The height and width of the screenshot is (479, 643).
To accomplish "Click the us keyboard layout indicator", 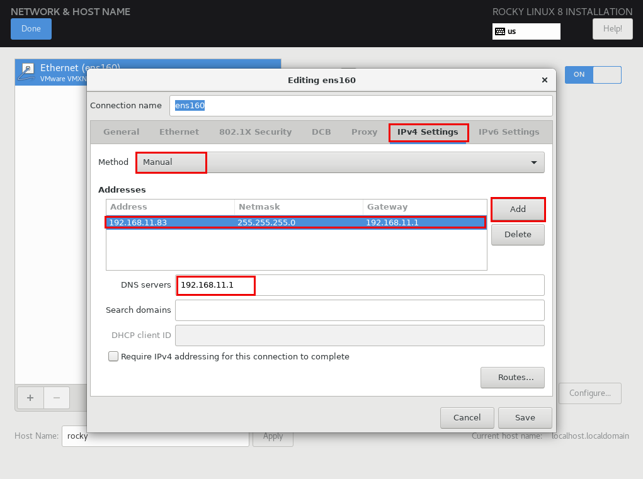I will tap(526, 31).
